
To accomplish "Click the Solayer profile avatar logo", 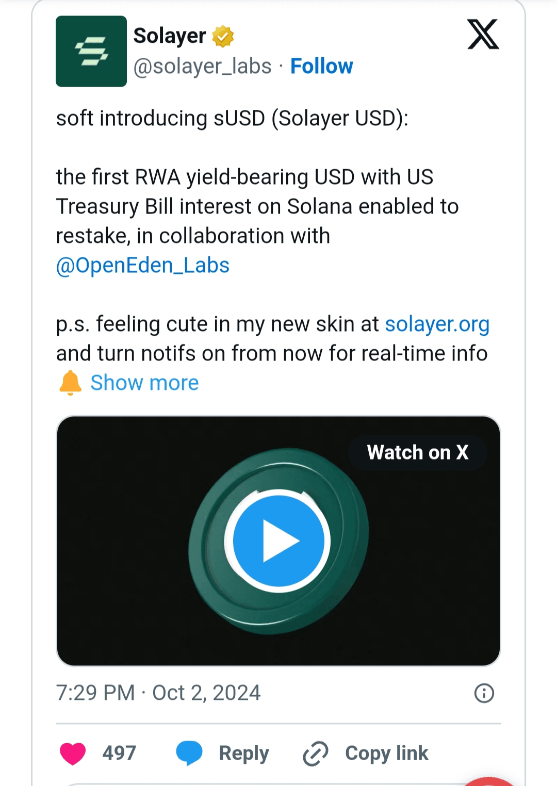I will coord(91,51).
